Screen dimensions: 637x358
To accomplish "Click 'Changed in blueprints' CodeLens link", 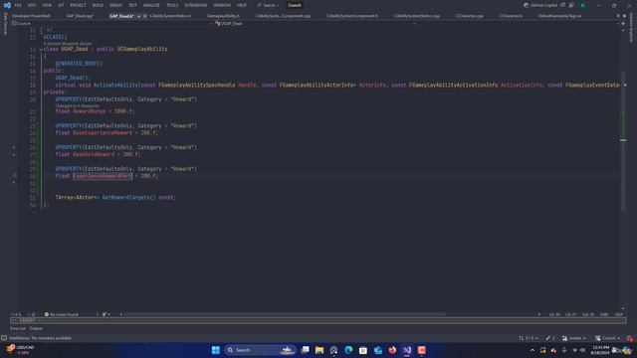I will tap(78, 105).
